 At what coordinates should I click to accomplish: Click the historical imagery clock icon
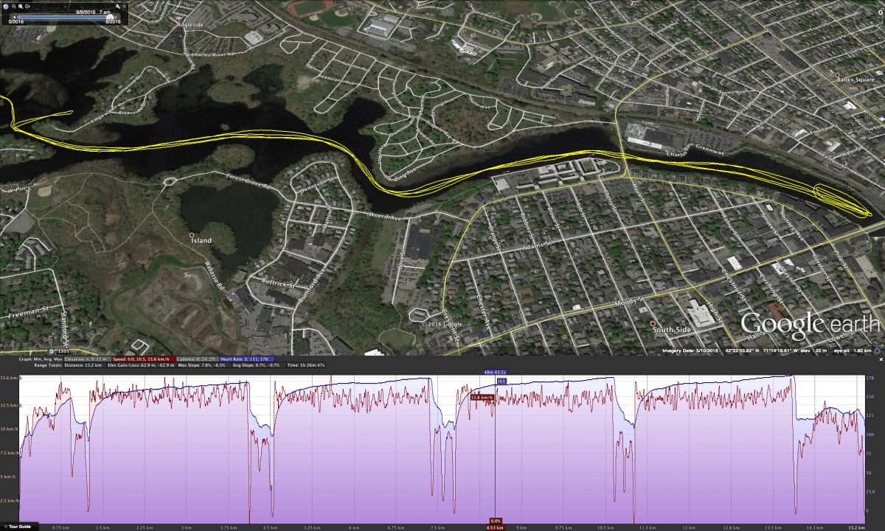coord(5,6)
